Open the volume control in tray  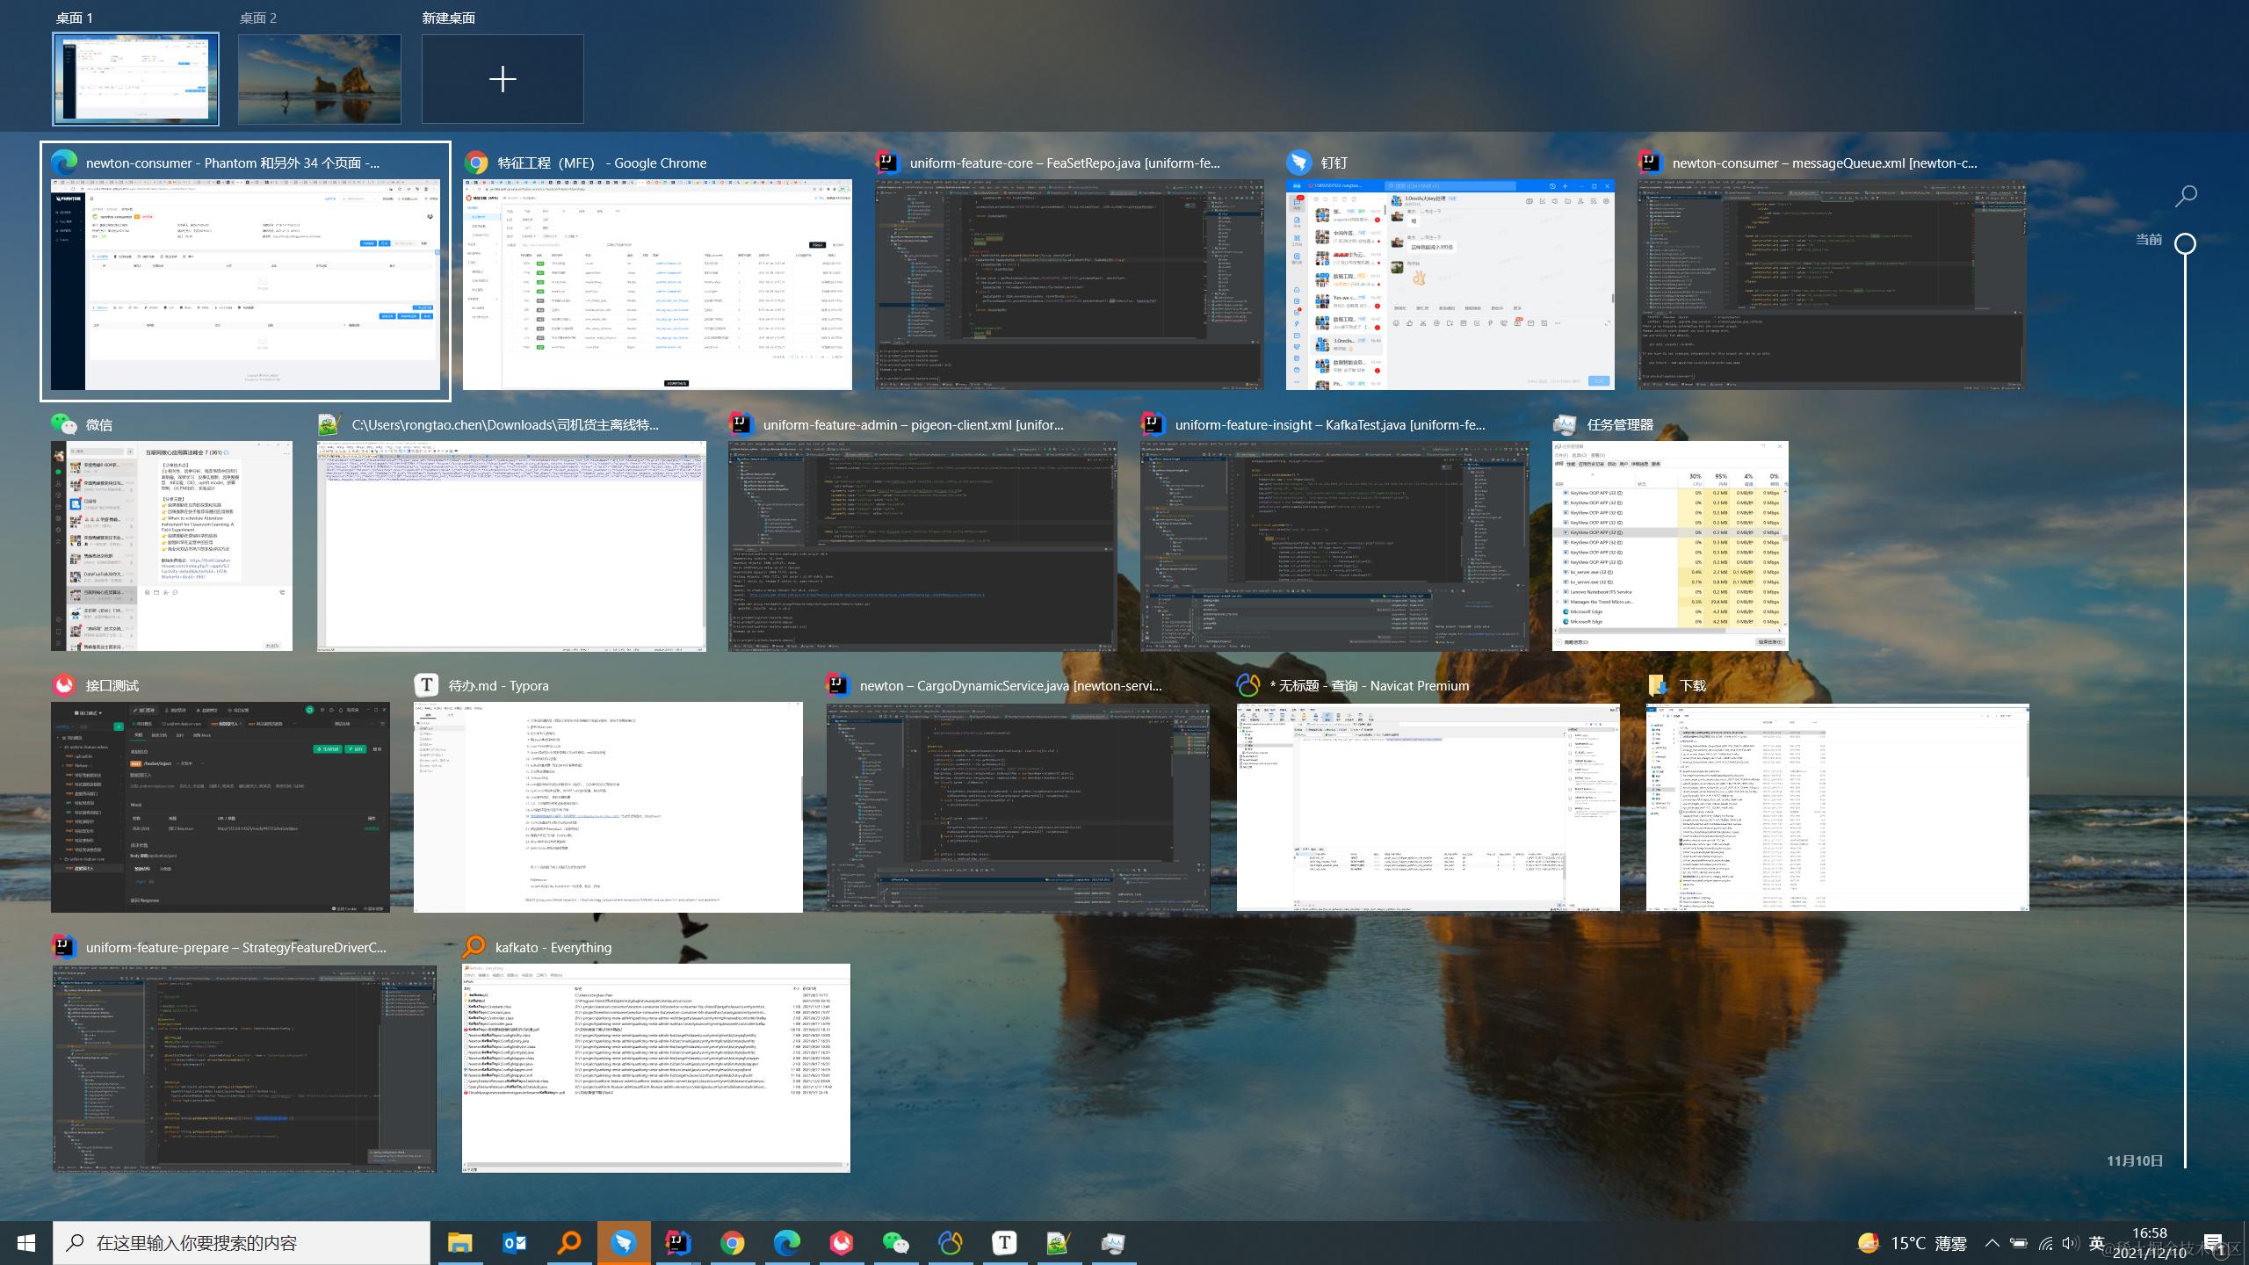pyautogui.click(x=2070, y=1243)
